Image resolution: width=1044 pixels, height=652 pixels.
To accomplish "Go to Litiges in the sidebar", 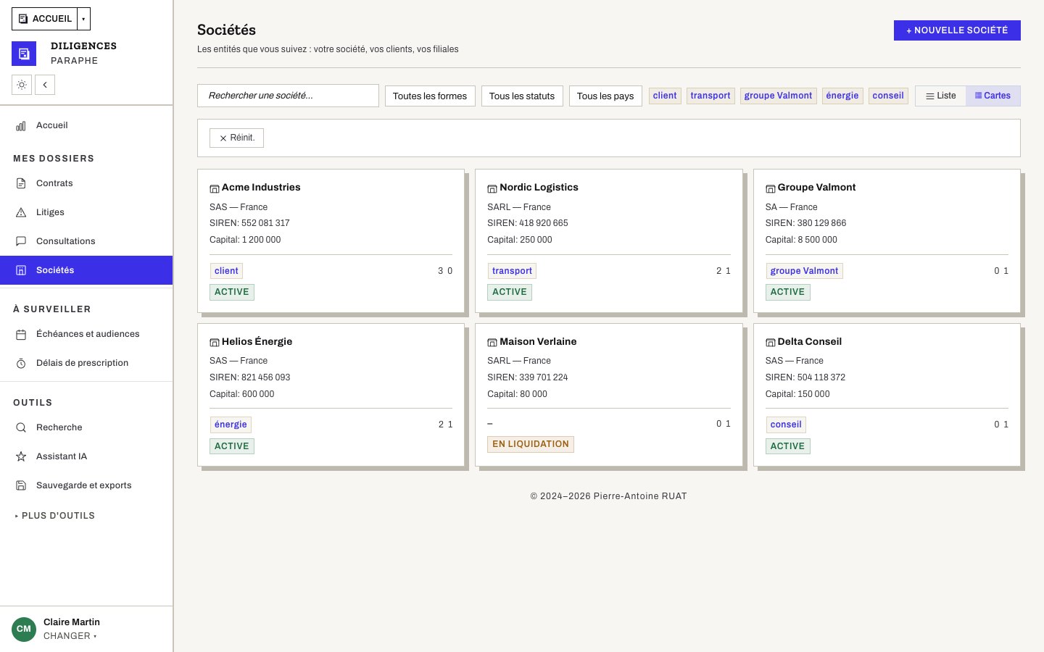I will click(x=86, y=212).
